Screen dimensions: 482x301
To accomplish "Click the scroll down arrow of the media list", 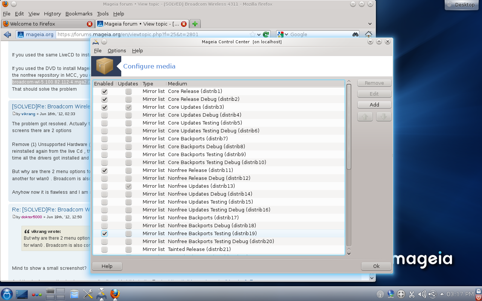I will coord(349,253).
